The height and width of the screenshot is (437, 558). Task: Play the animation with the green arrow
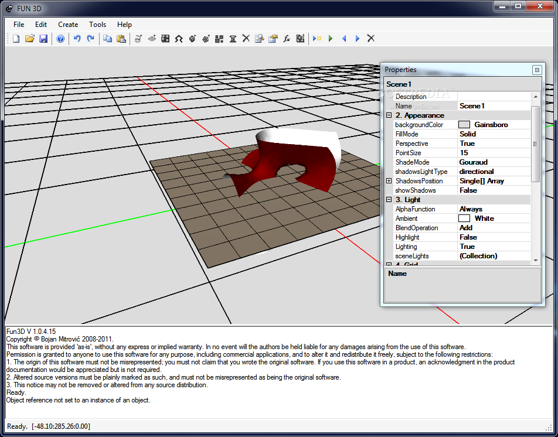[331, 39]
